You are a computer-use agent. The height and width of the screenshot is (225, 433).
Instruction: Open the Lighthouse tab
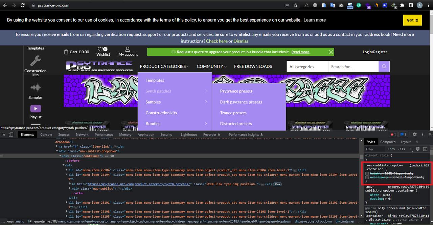point(189,135)
